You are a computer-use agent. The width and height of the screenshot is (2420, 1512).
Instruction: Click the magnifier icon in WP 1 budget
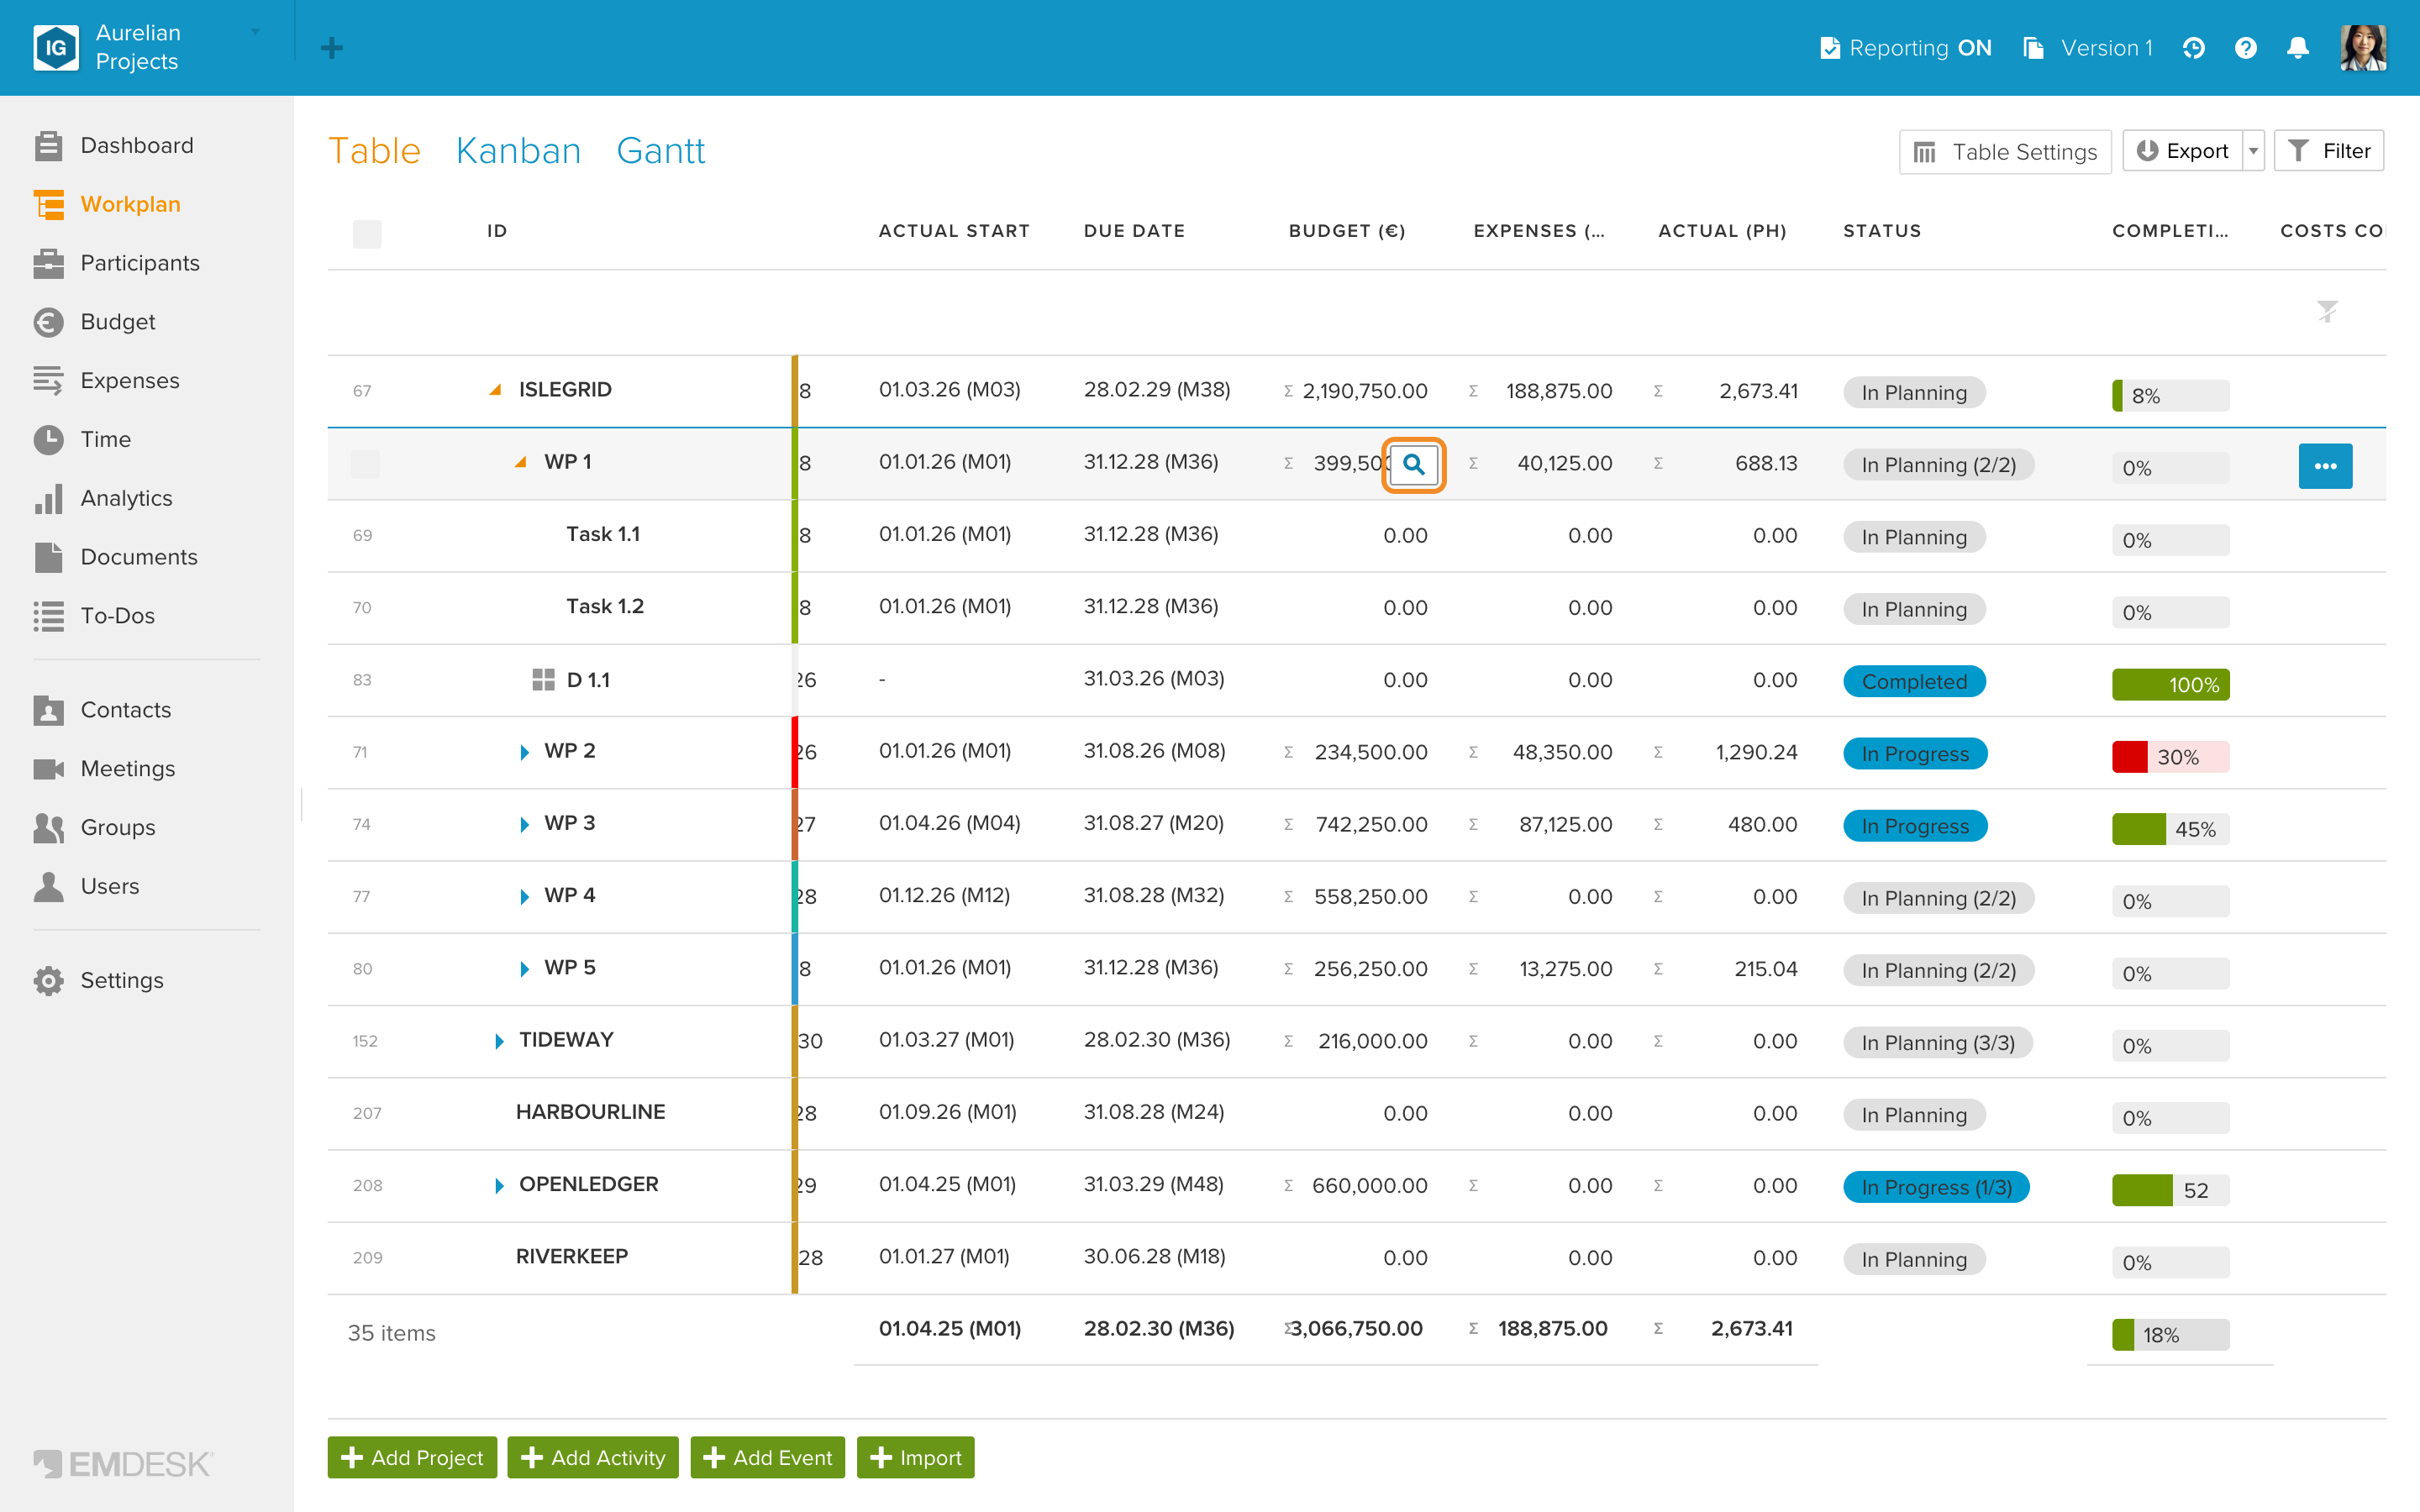(1413, 464)
